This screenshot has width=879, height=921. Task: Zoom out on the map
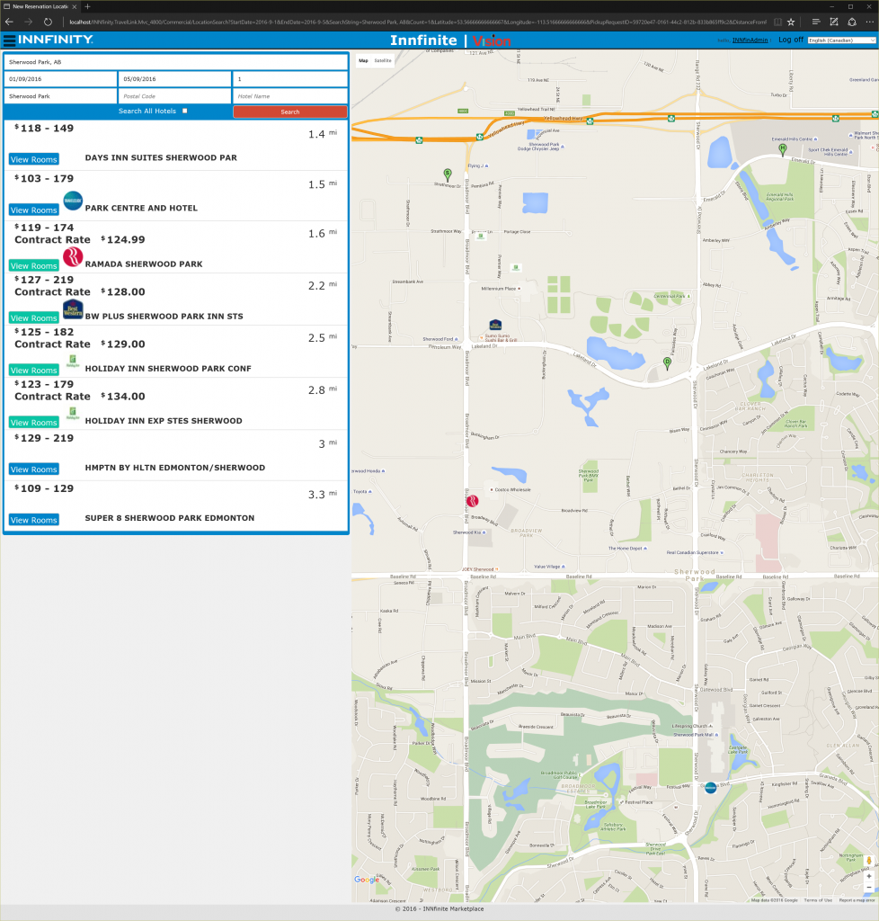tap(869, 888)
